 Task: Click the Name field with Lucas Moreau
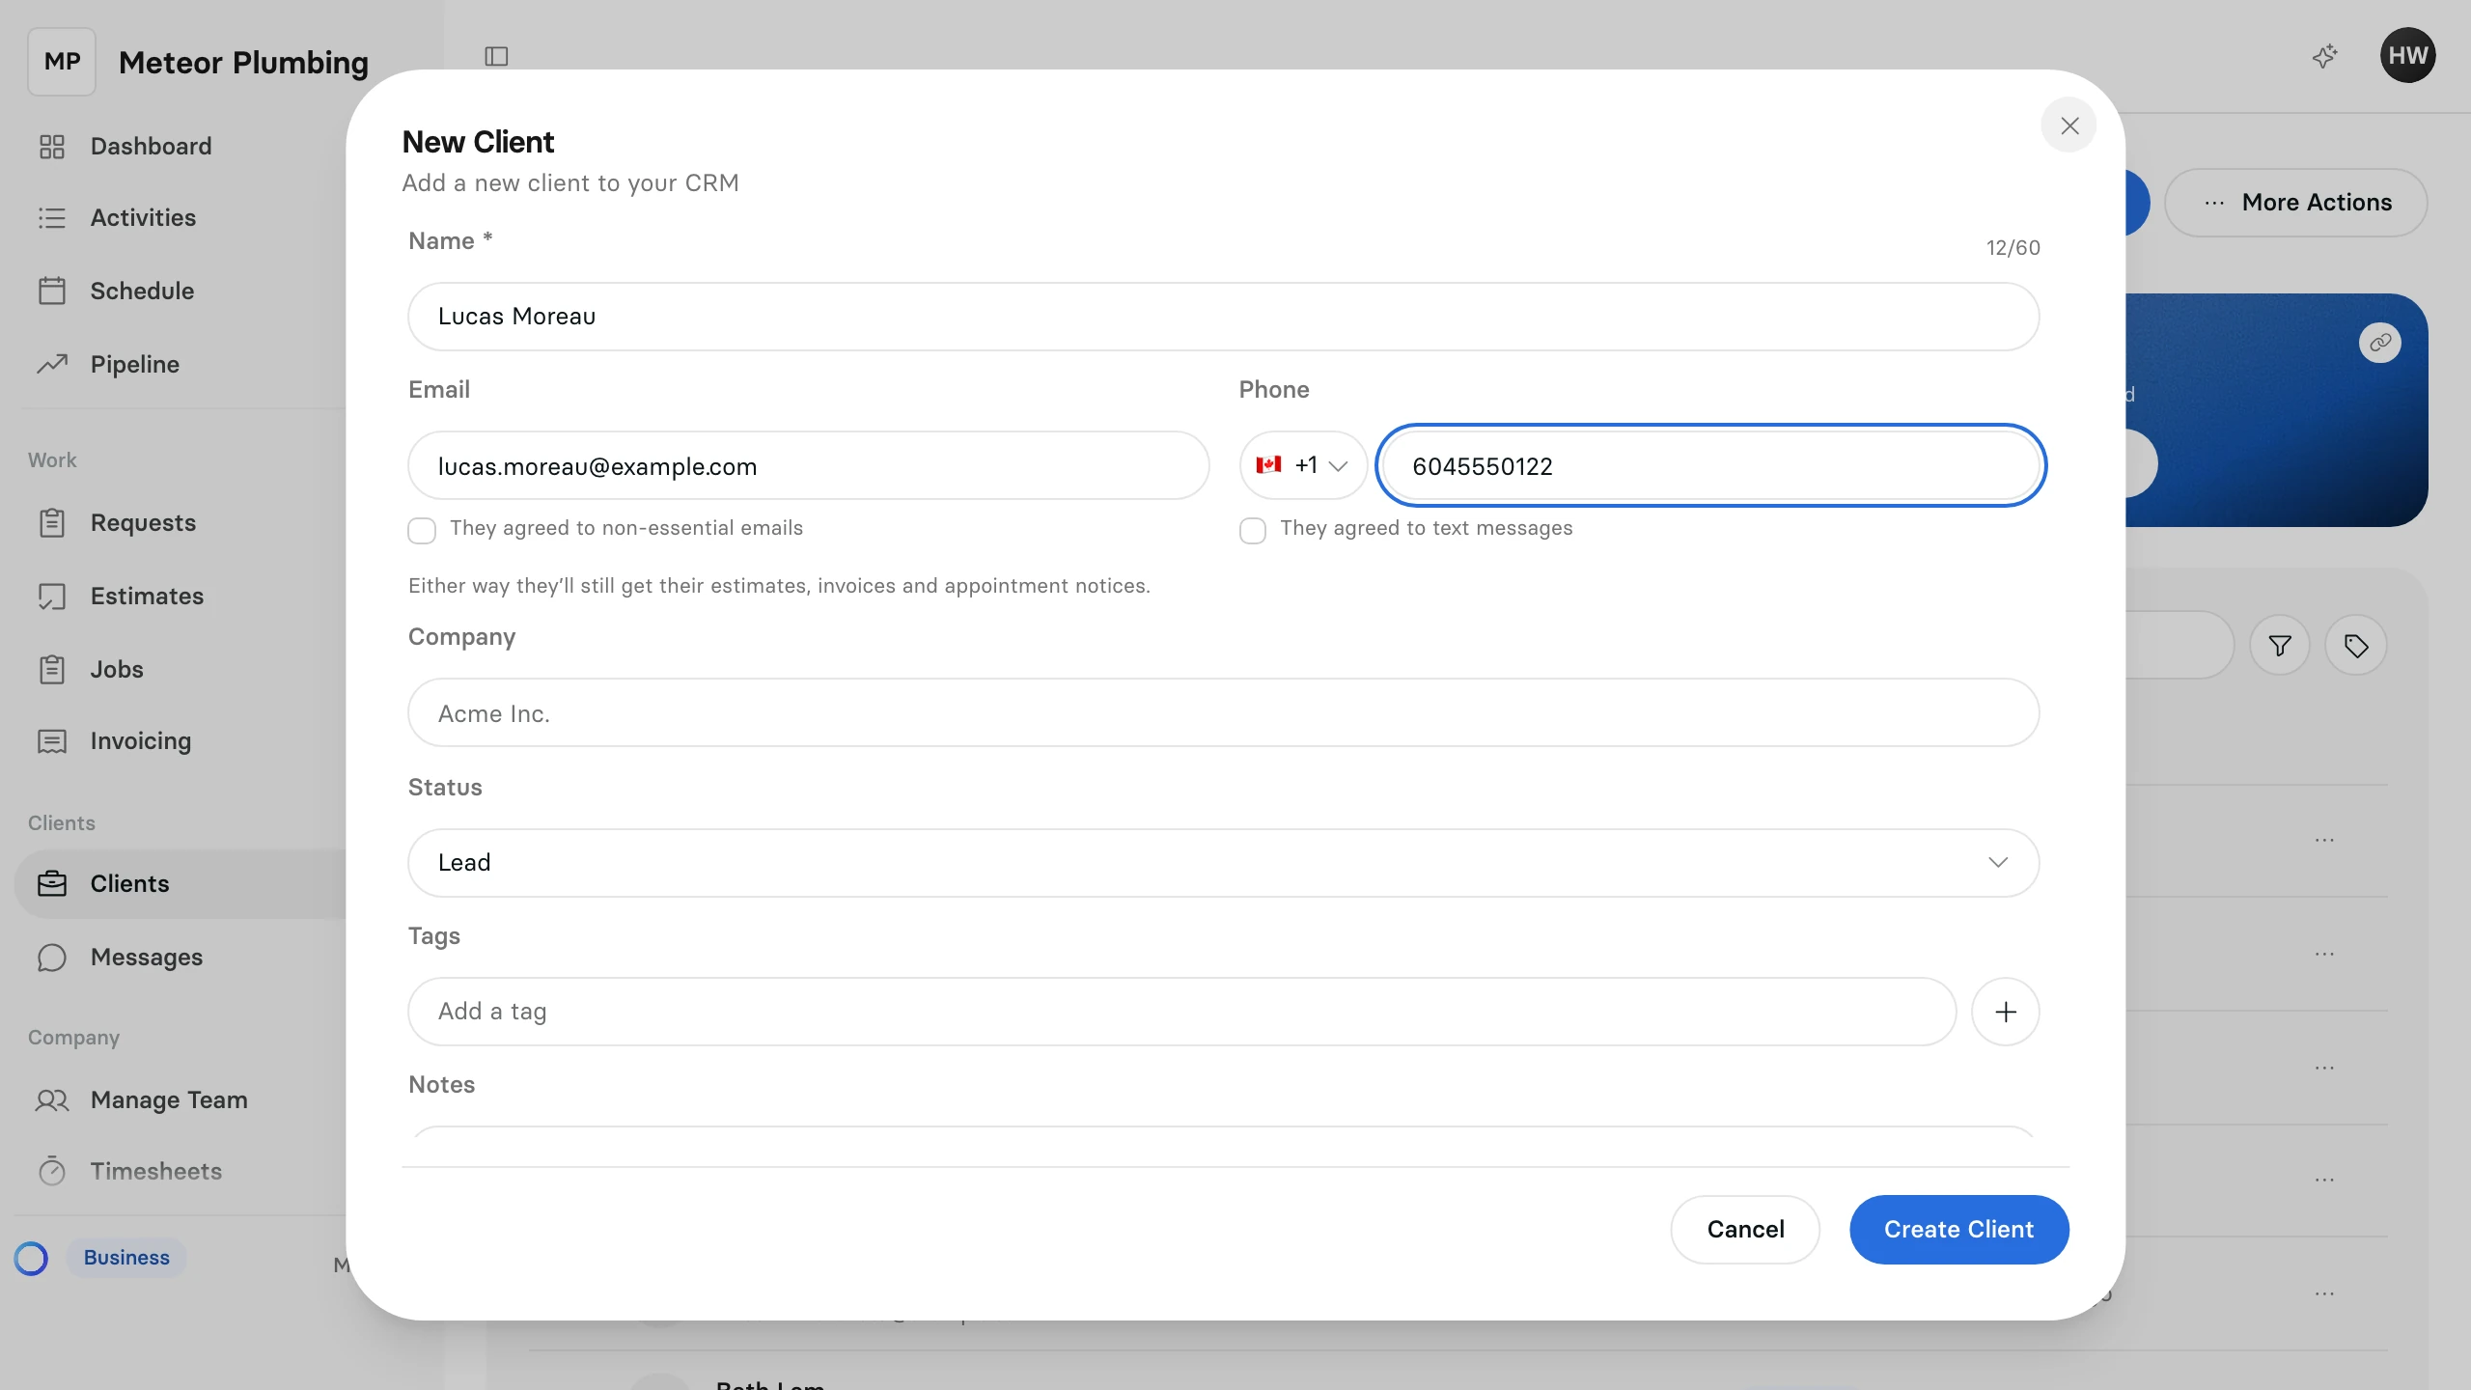coord(1224,317)
